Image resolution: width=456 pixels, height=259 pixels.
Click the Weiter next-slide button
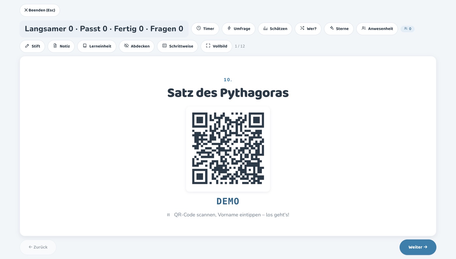(418, 247)
